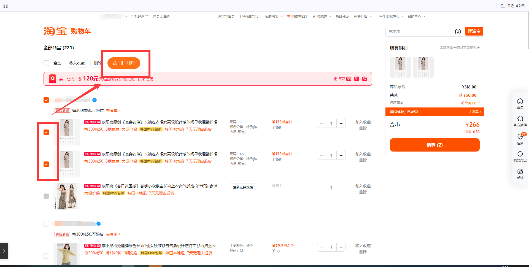Open the green T-shirt product thumbnail
The width and height of the screenshot is (529, 267).
67,254
